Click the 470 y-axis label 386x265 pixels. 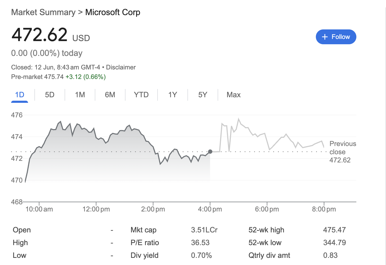17,180
